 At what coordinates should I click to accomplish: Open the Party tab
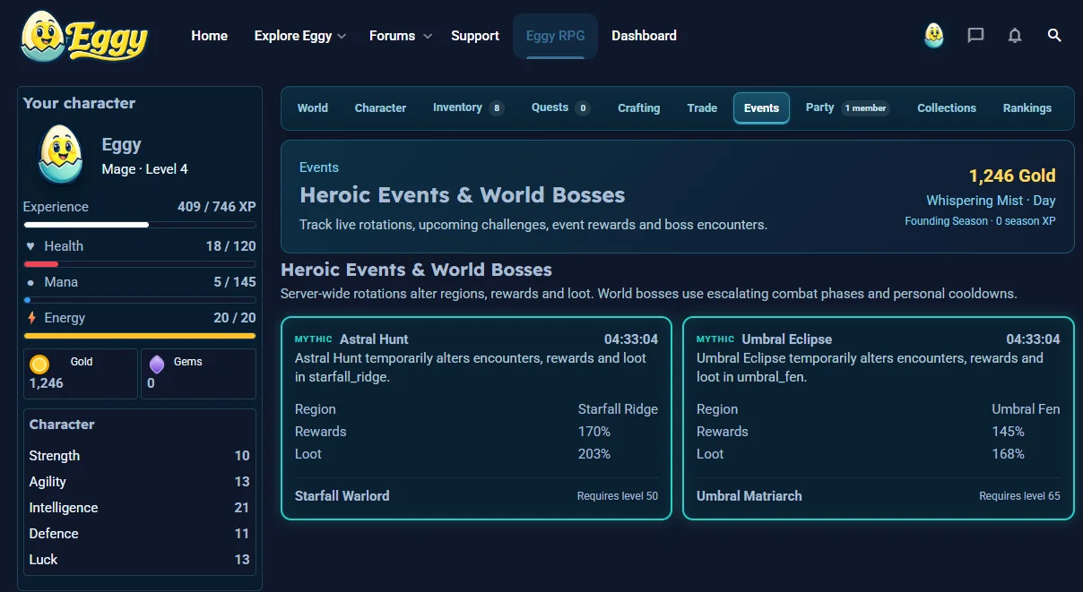pos(848,108)
